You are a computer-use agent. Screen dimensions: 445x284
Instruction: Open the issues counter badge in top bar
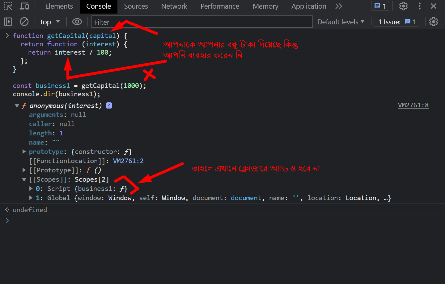point(380,6)
